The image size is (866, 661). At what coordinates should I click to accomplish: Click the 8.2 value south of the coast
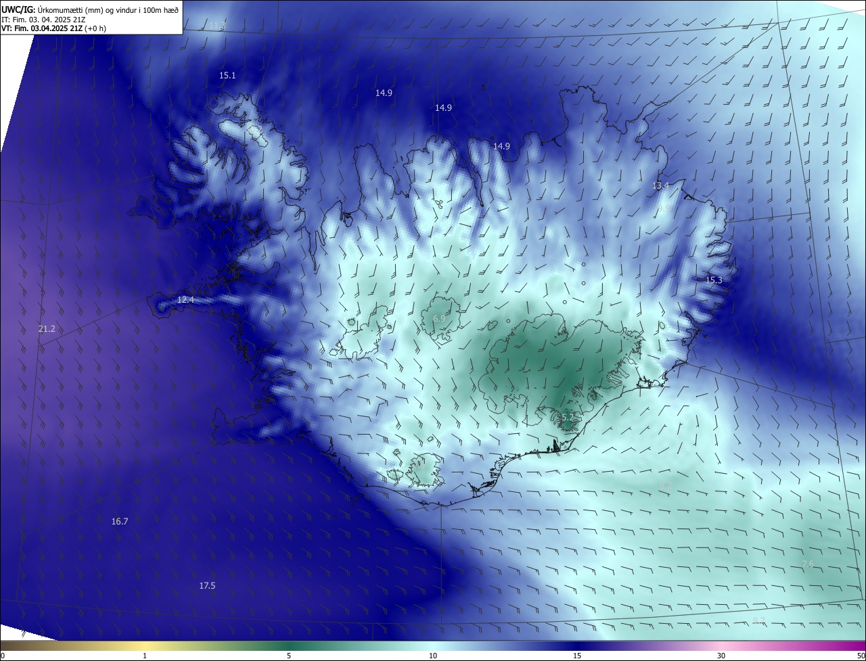tap(665, 486)
